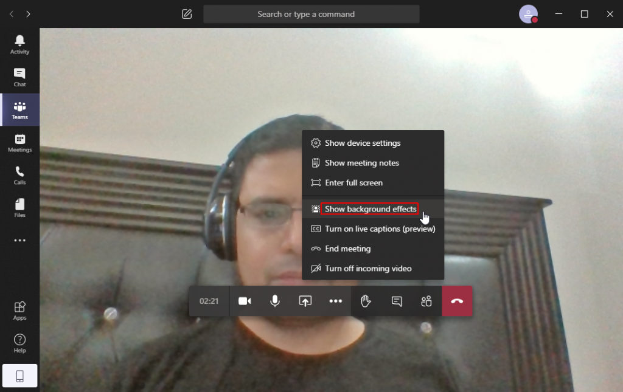623x392 pixels.
Task: View your Meetings calendar
Action: click(x=20, y=142)
